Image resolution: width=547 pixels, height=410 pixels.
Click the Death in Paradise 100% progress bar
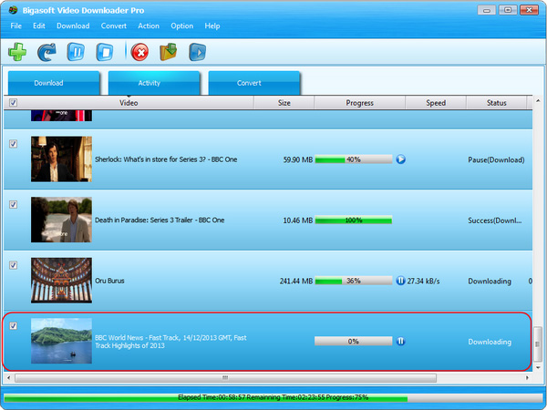click(354, 220)
